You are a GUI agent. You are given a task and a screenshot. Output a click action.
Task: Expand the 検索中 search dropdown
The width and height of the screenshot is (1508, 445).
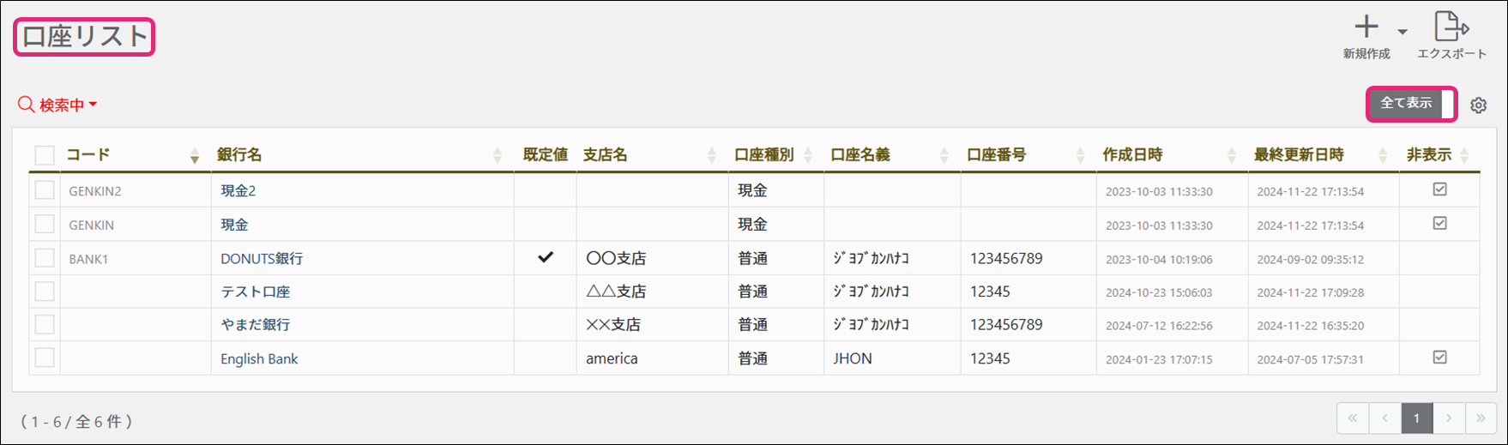(x=58, y=105)
